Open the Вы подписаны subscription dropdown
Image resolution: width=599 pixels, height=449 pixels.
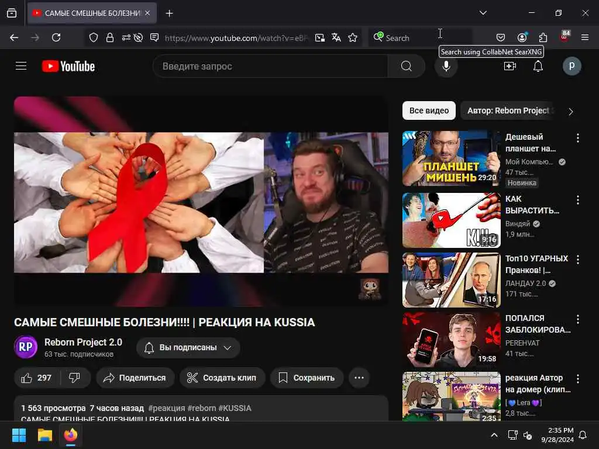point(188,347)
